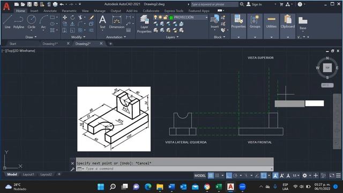The height and width of the screenshot is (193, 343).
Task: Click the Stretch tool icon
Action: (65, 30)
